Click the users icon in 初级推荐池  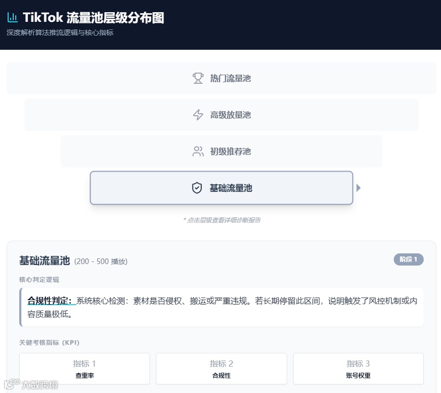[x=198, y=151]
